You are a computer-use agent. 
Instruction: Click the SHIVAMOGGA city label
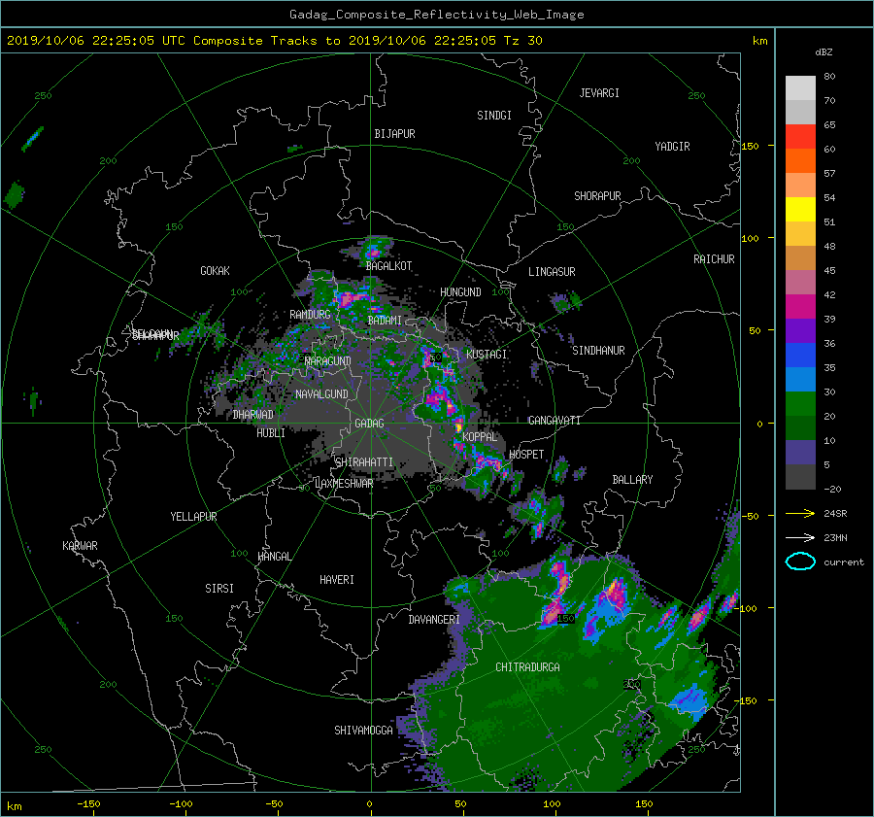pyautogui.click(x=363, y=730)
